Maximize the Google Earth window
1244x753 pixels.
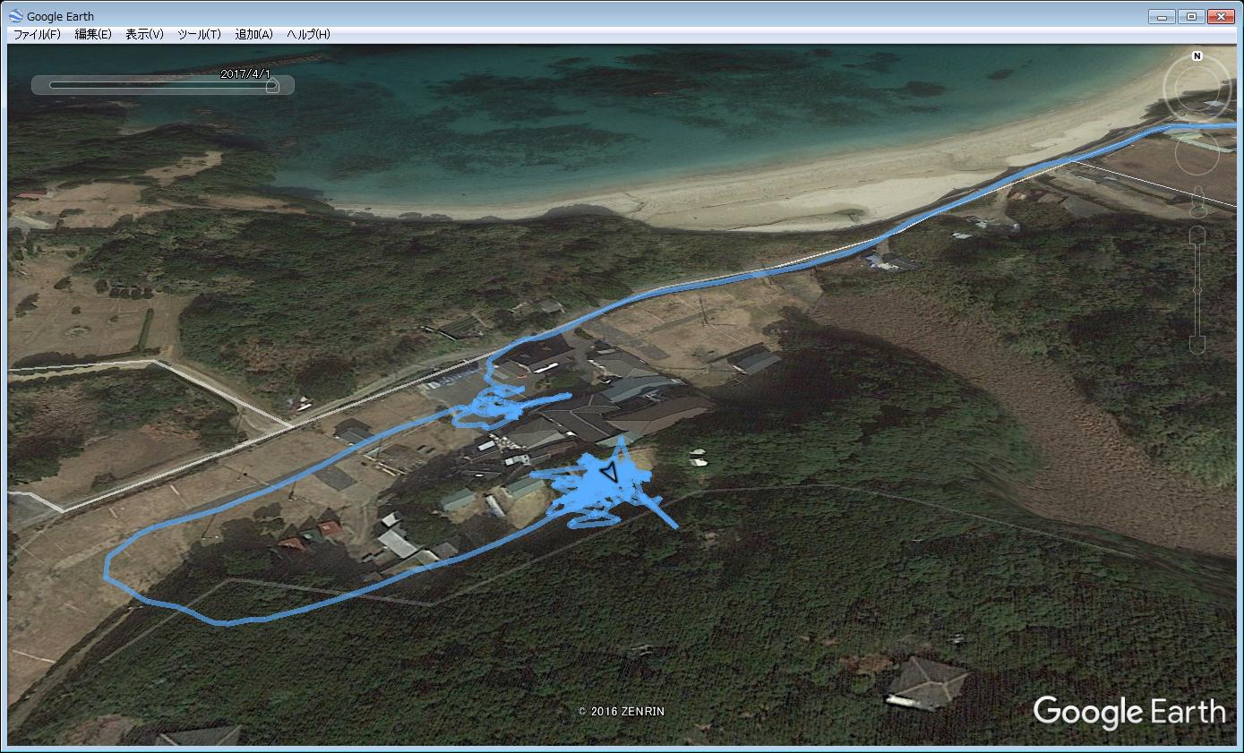coord(1190,16)
